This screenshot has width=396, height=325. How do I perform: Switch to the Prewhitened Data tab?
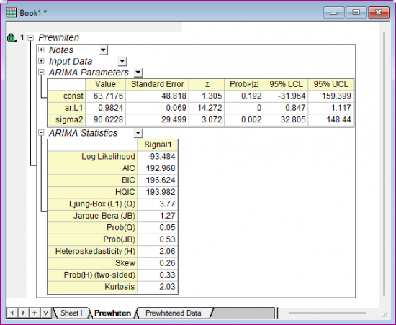point(174,313)
